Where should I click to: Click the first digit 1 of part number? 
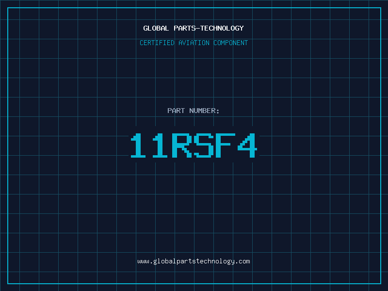(x=139, y=145)
